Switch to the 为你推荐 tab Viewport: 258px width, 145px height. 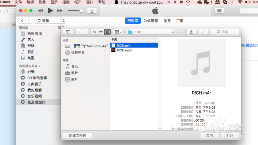[x=151, y=21]
